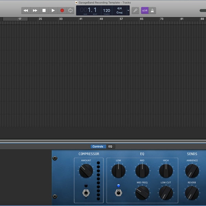
Task: Click bar 57 in the ruler
Action: point(122,19)
